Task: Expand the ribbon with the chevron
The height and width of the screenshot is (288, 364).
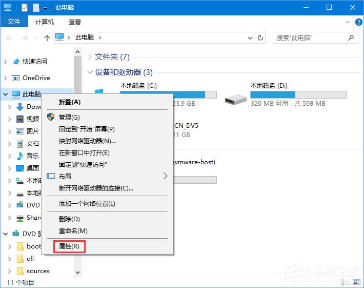Action: [x=348, y=22]
